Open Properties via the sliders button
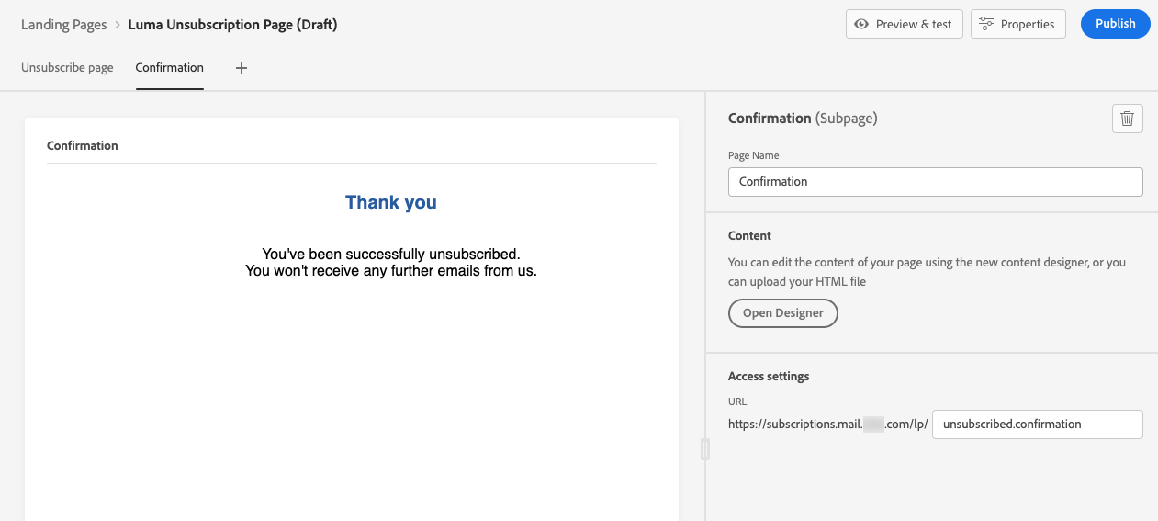Image resolution: width=1158 pixels, height=521 pixels. [x=1017, y=24]
